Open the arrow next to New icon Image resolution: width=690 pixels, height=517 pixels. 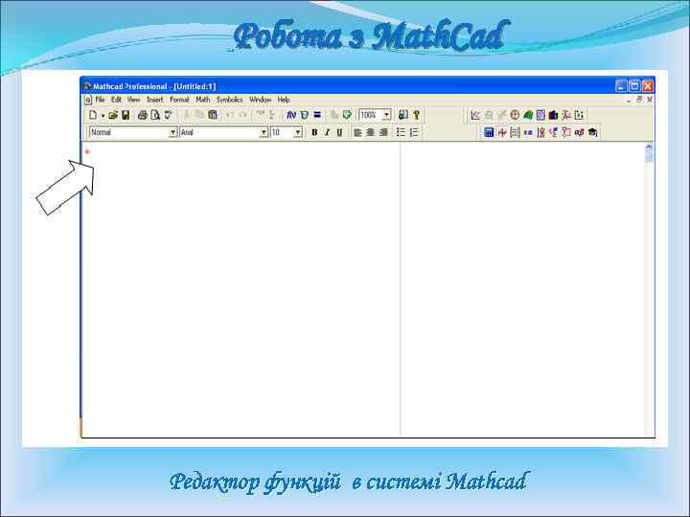pyautogui.click(x=103, y=116)
